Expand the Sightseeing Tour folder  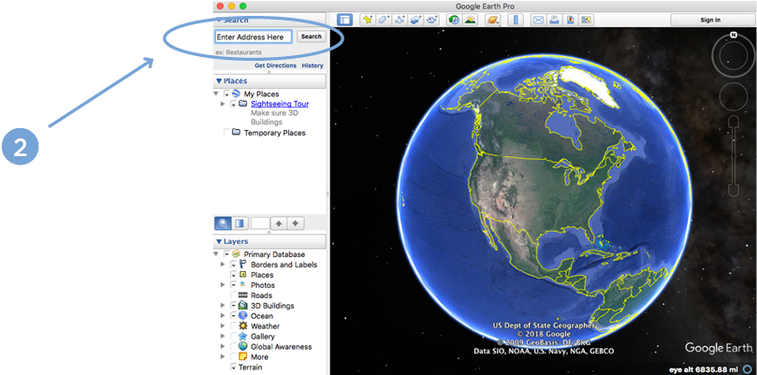pos(223,105)
